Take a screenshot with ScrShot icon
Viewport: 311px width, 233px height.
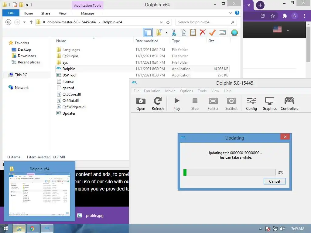231,104
